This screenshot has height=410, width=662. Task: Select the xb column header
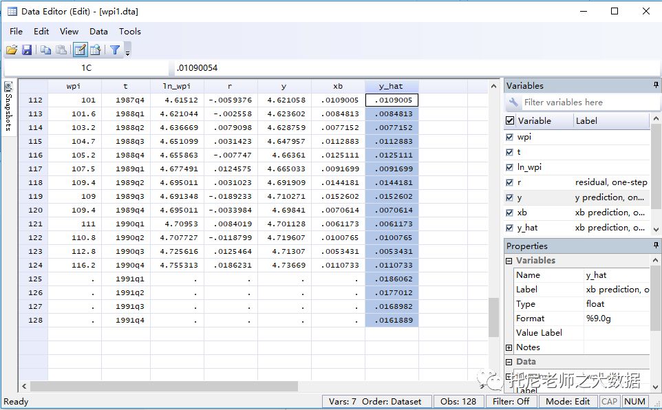tap(338, 86)
